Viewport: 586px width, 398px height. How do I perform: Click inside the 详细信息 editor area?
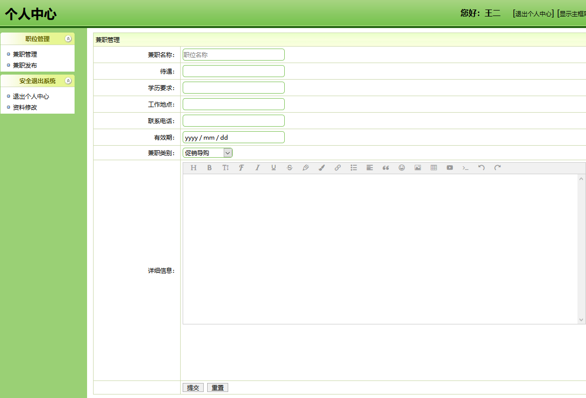(380, 249)
